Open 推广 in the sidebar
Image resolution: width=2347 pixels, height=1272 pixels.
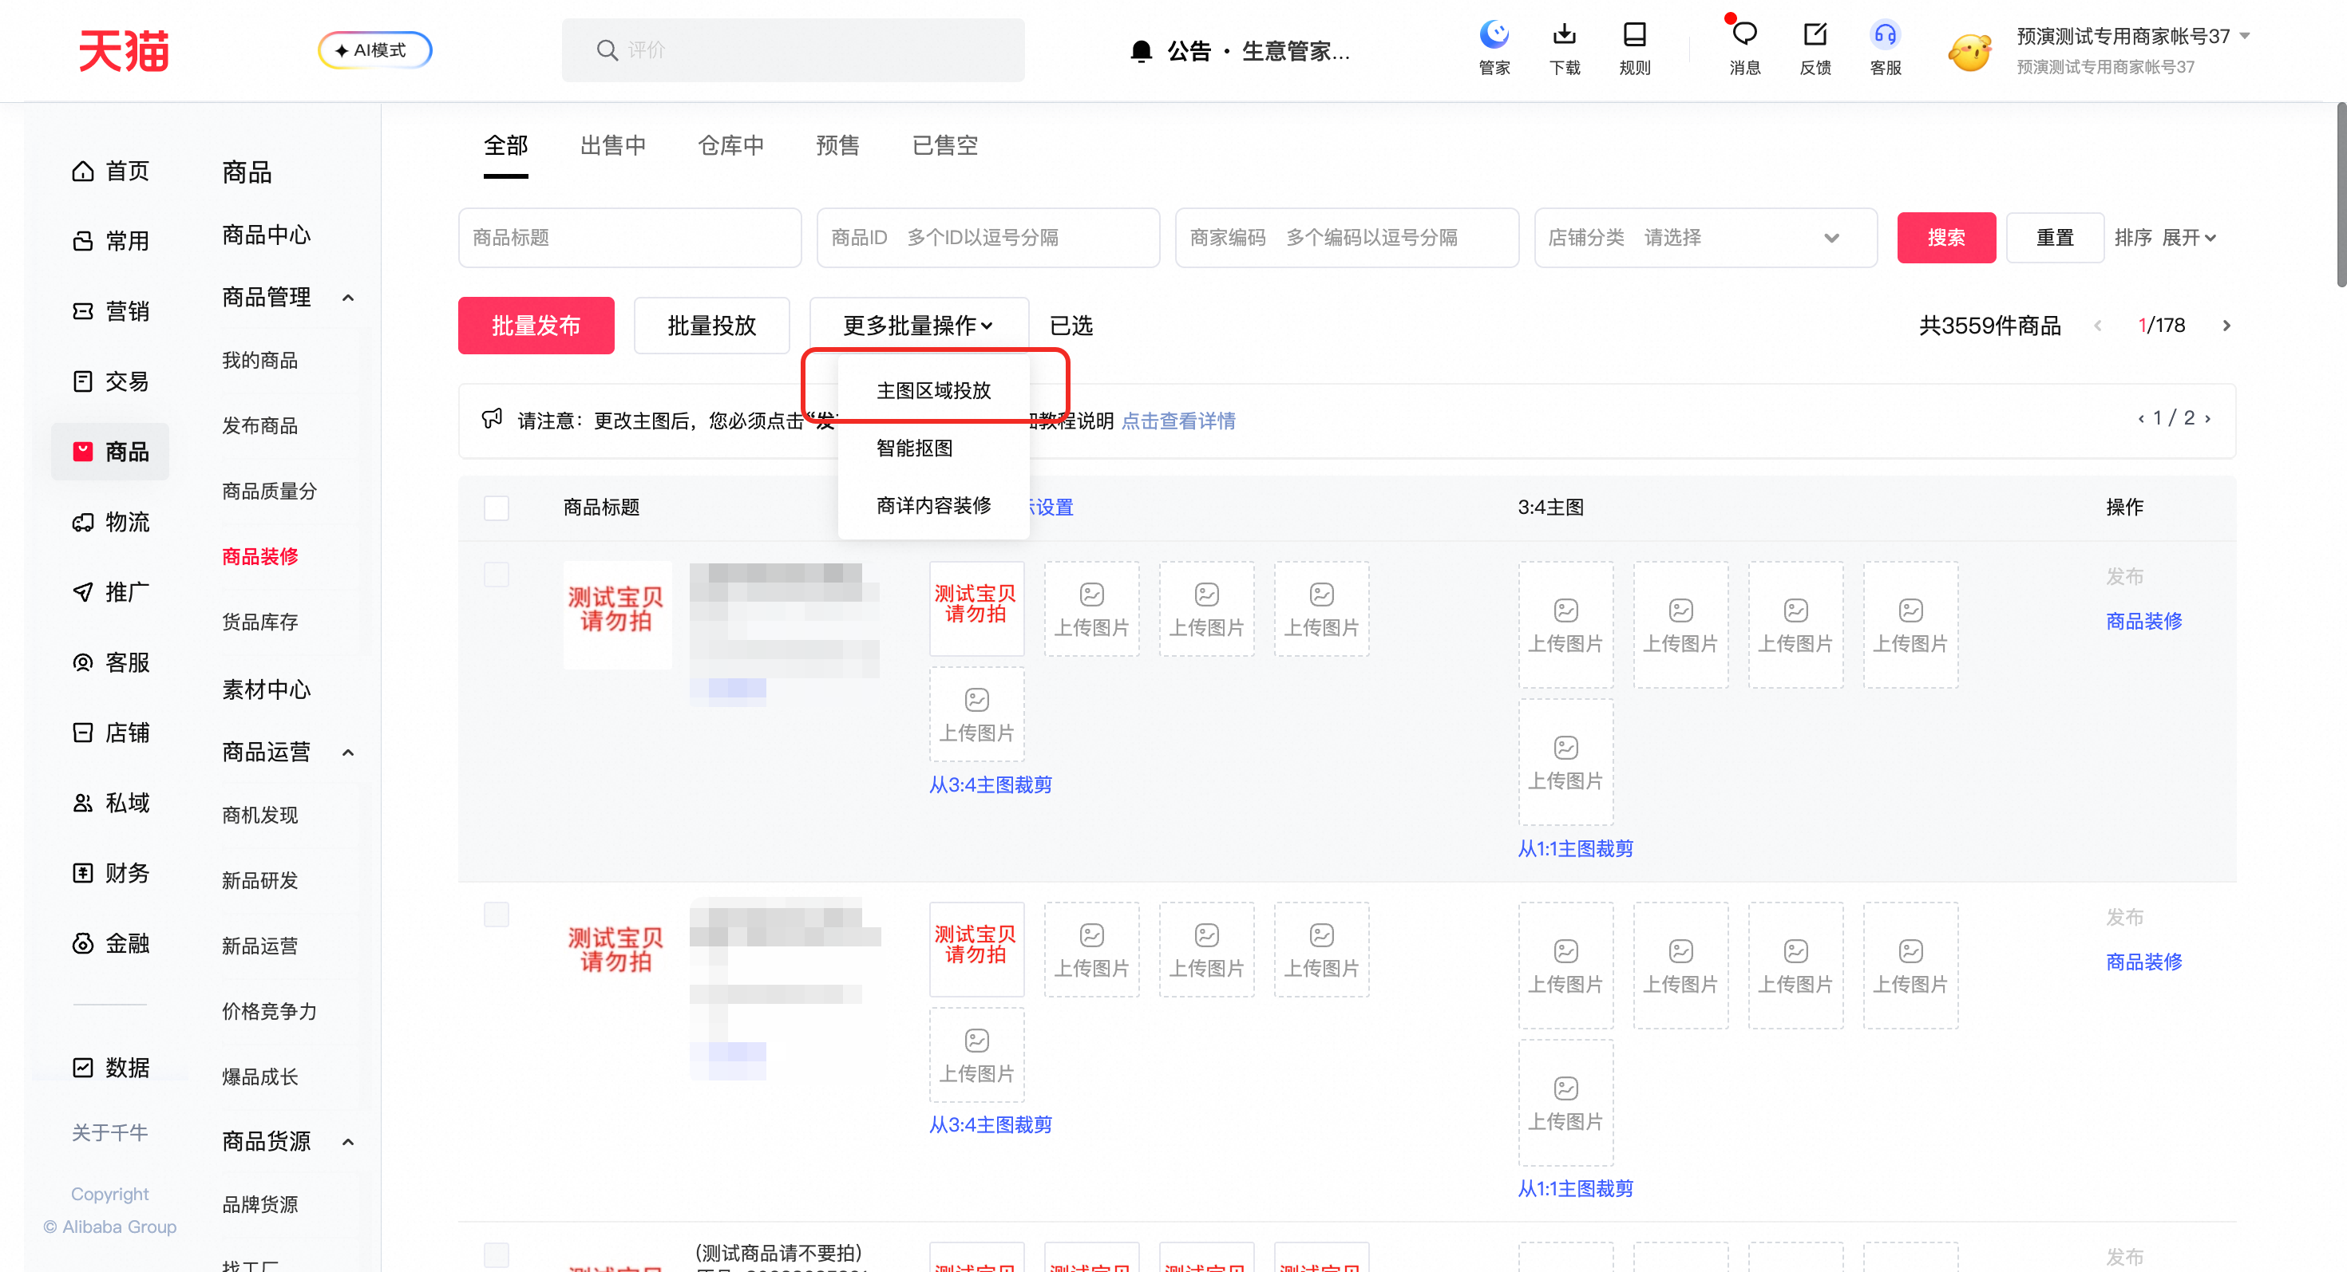[110, 592]
